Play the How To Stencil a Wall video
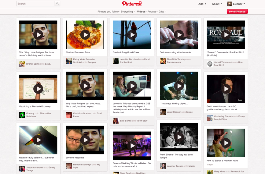The height and width of the screenshot is (174, 265). (226, 143)
